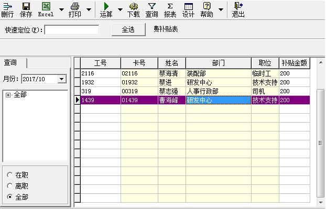Select the name cell 曹海峰

[172, 100]
